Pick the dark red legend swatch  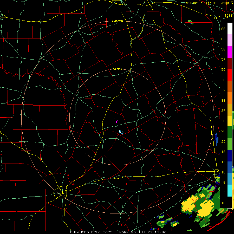[x=230, y=63]
